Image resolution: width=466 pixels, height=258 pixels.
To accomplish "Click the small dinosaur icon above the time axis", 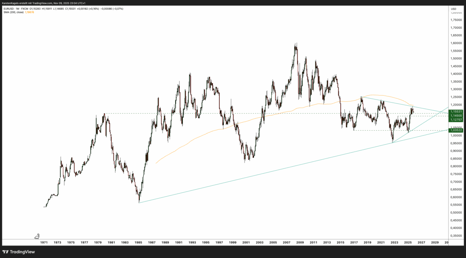I will [37, 236].
